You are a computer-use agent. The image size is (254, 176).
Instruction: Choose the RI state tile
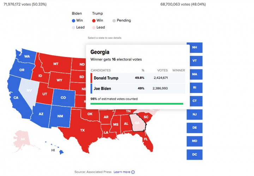coord(194,87)
